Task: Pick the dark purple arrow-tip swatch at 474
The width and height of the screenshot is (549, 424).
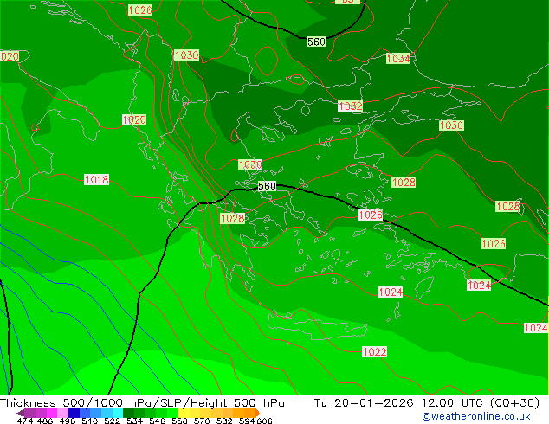Action: click(x=20, y=413)
